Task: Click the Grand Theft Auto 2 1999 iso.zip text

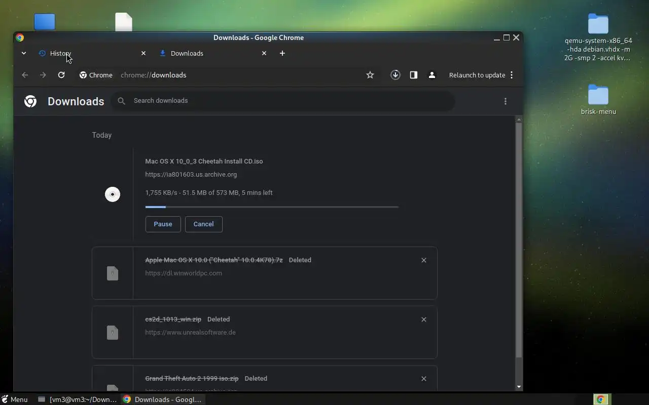Action: [192, 378]
